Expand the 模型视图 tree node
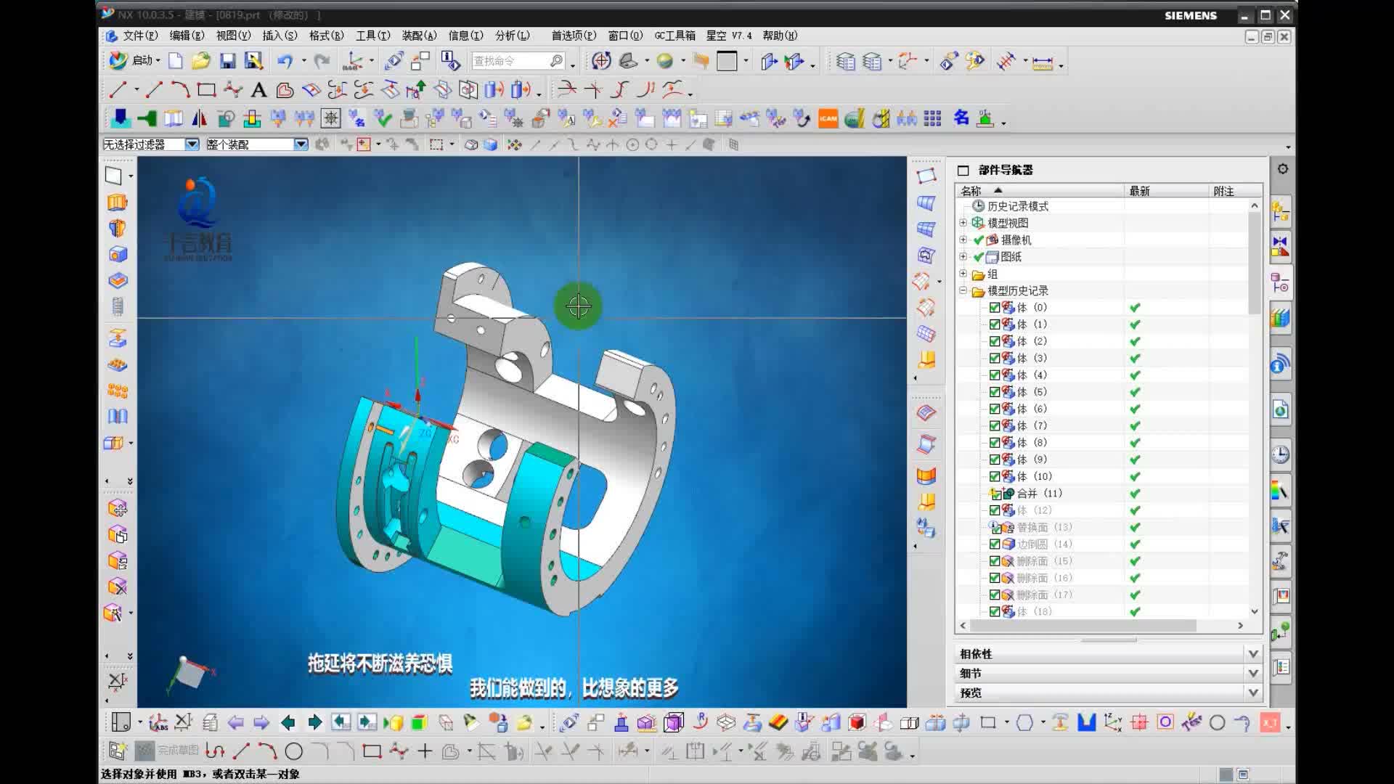This screenshot has width=1394, height=784. point(963,223)
